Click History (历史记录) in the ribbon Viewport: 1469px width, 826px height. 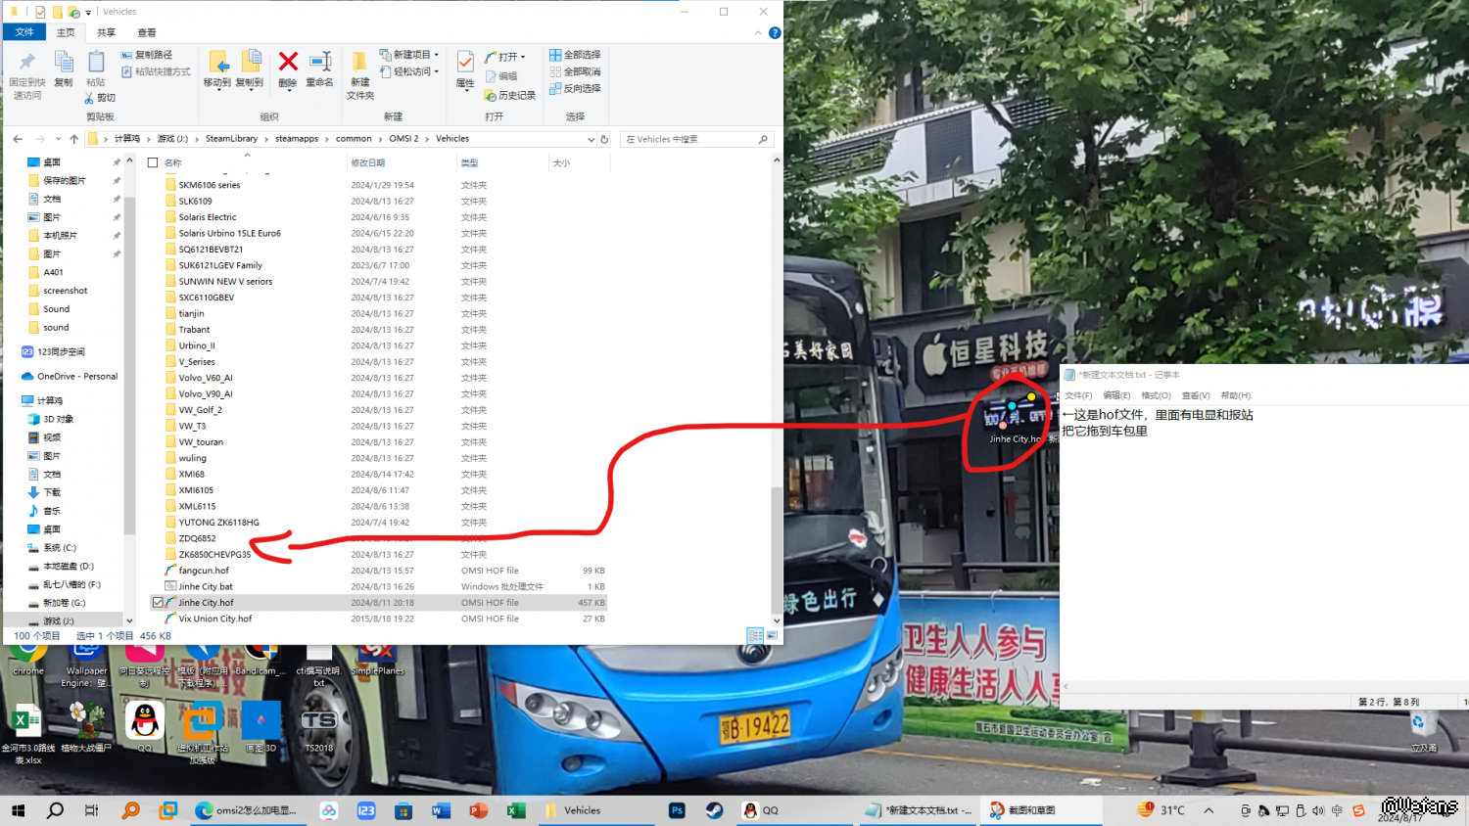click(510, 95)
